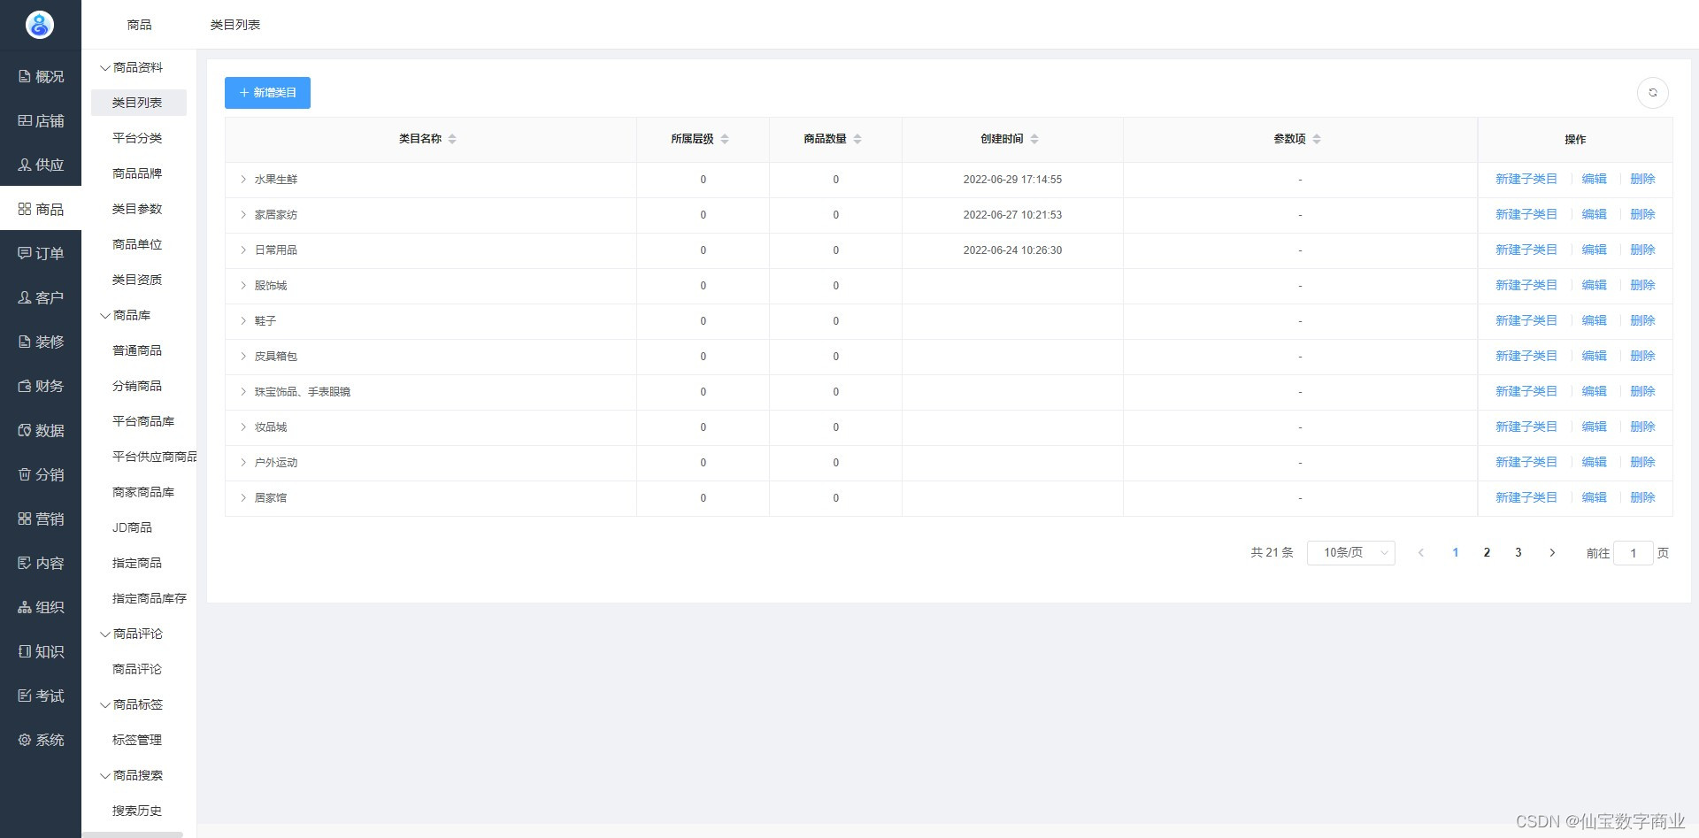Open the 商品单位 submenu item
Viewport: 1699px width, 838px height.
(138, 244)
